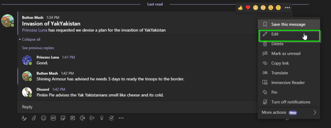Click the Praise badge icon
Screen dimensions: 331x128
click(x=102, y=118)
